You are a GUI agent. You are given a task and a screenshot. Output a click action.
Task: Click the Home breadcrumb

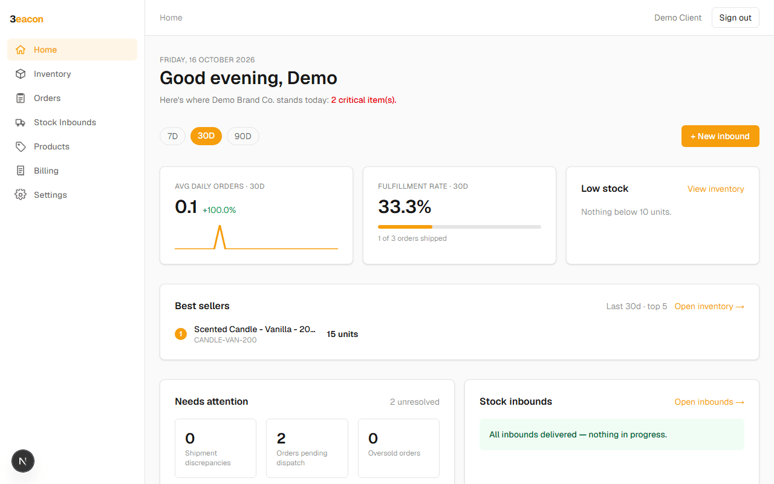(x=171, y=18)
